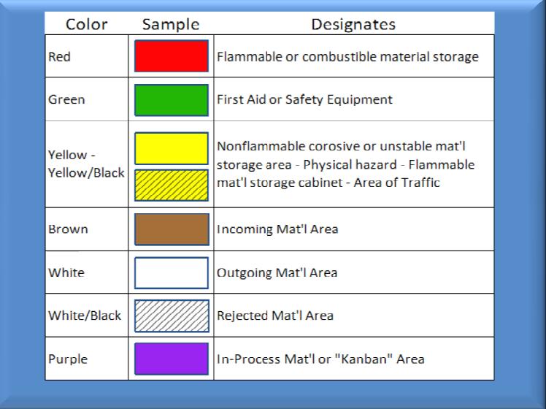Click the "Rejected Mat'l Area" description
546x409 pixels.
(x=275, y=316)
